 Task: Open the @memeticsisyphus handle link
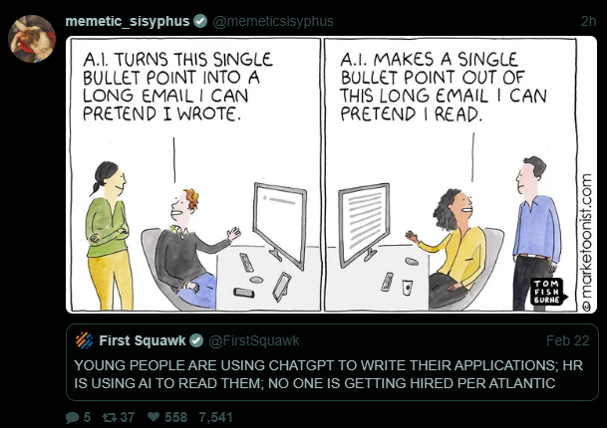click(273, 21)
